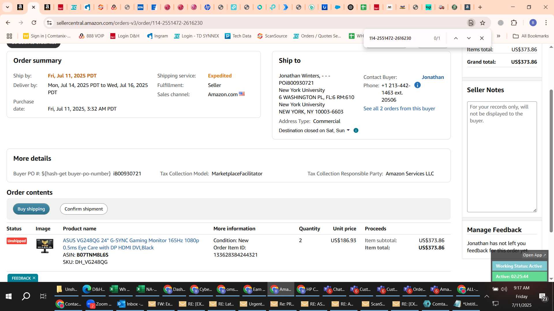Go to previous find-in-page match
Image resolution: width=554 pixels, height=311 pixels.
click(456, 38)
